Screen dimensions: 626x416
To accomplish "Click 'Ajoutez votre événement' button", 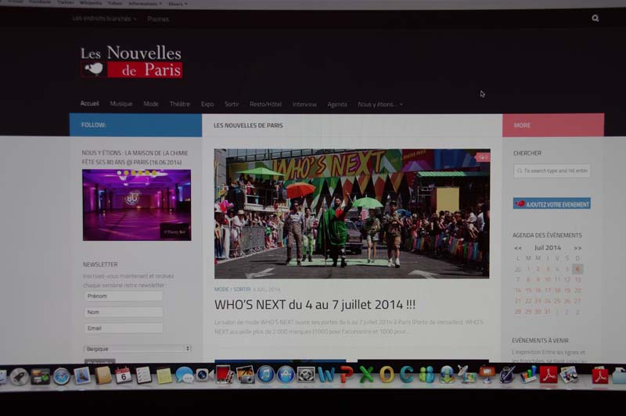I will [552, 204].
